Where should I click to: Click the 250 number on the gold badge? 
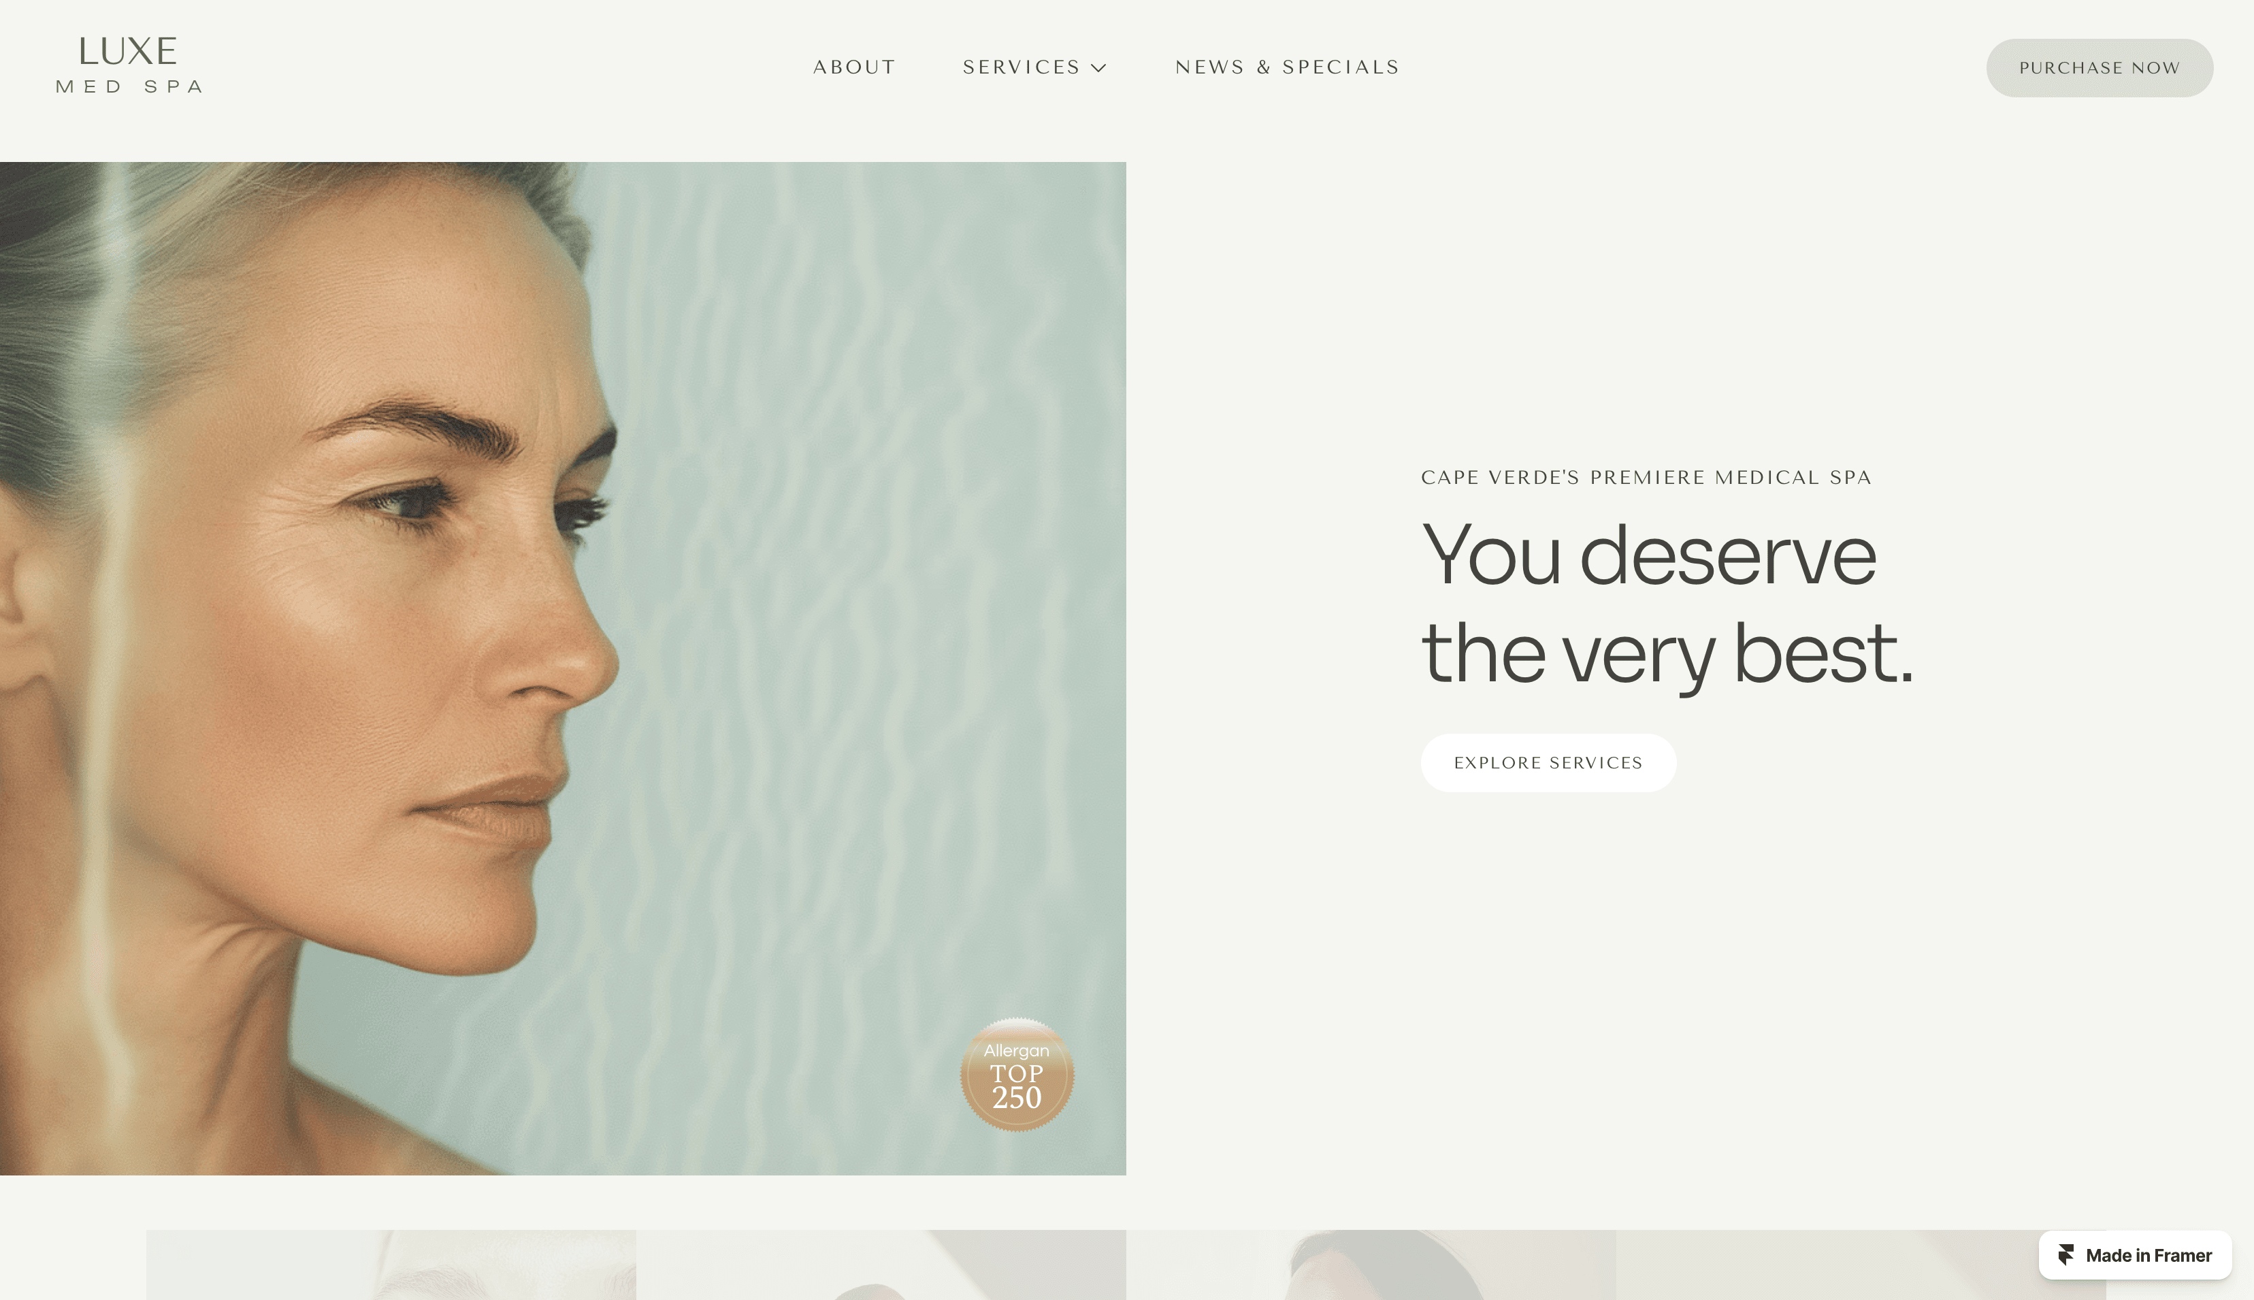tap(1017, 1099)
